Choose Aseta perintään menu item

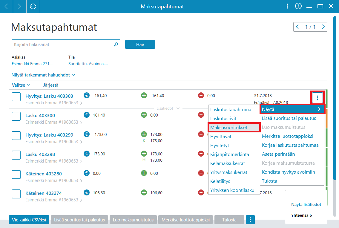(x=278, y=154)
